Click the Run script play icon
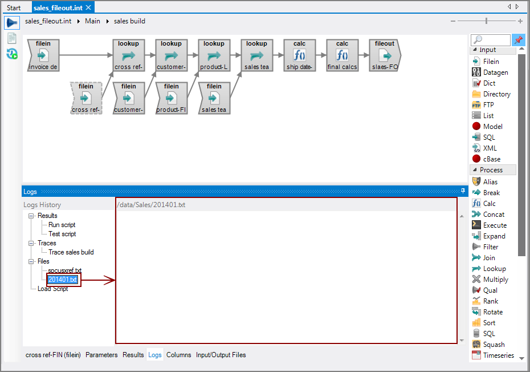The image size is (530, 372). click(x=12, y=23)
